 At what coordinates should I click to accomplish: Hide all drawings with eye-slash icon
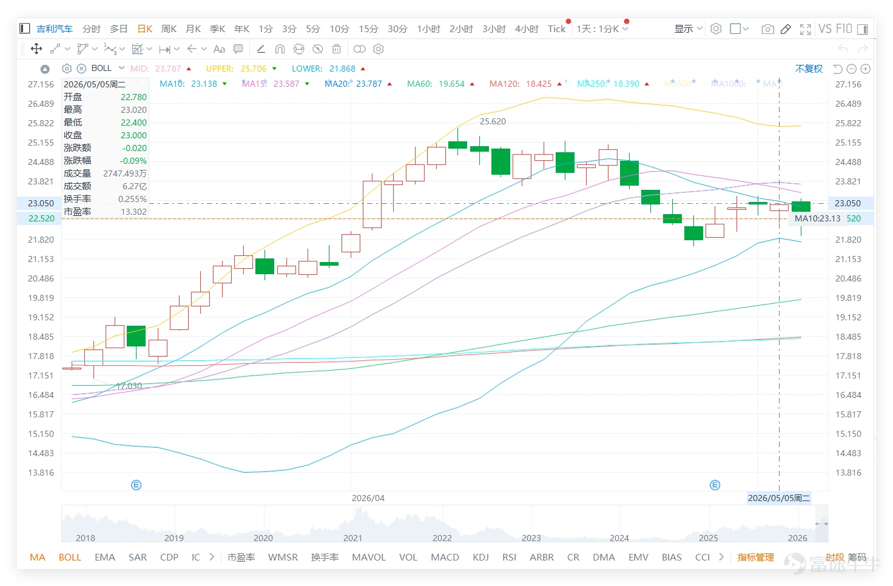coord(317,49)
